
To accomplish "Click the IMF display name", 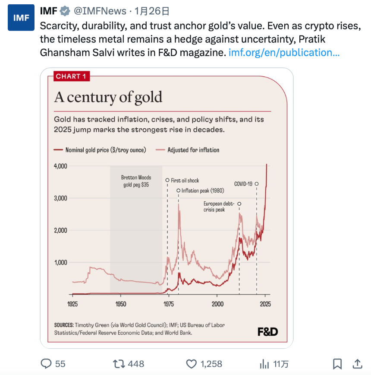I will (49, 11).
